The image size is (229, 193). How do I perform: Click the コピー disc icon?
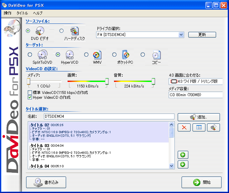coord(156,55)
